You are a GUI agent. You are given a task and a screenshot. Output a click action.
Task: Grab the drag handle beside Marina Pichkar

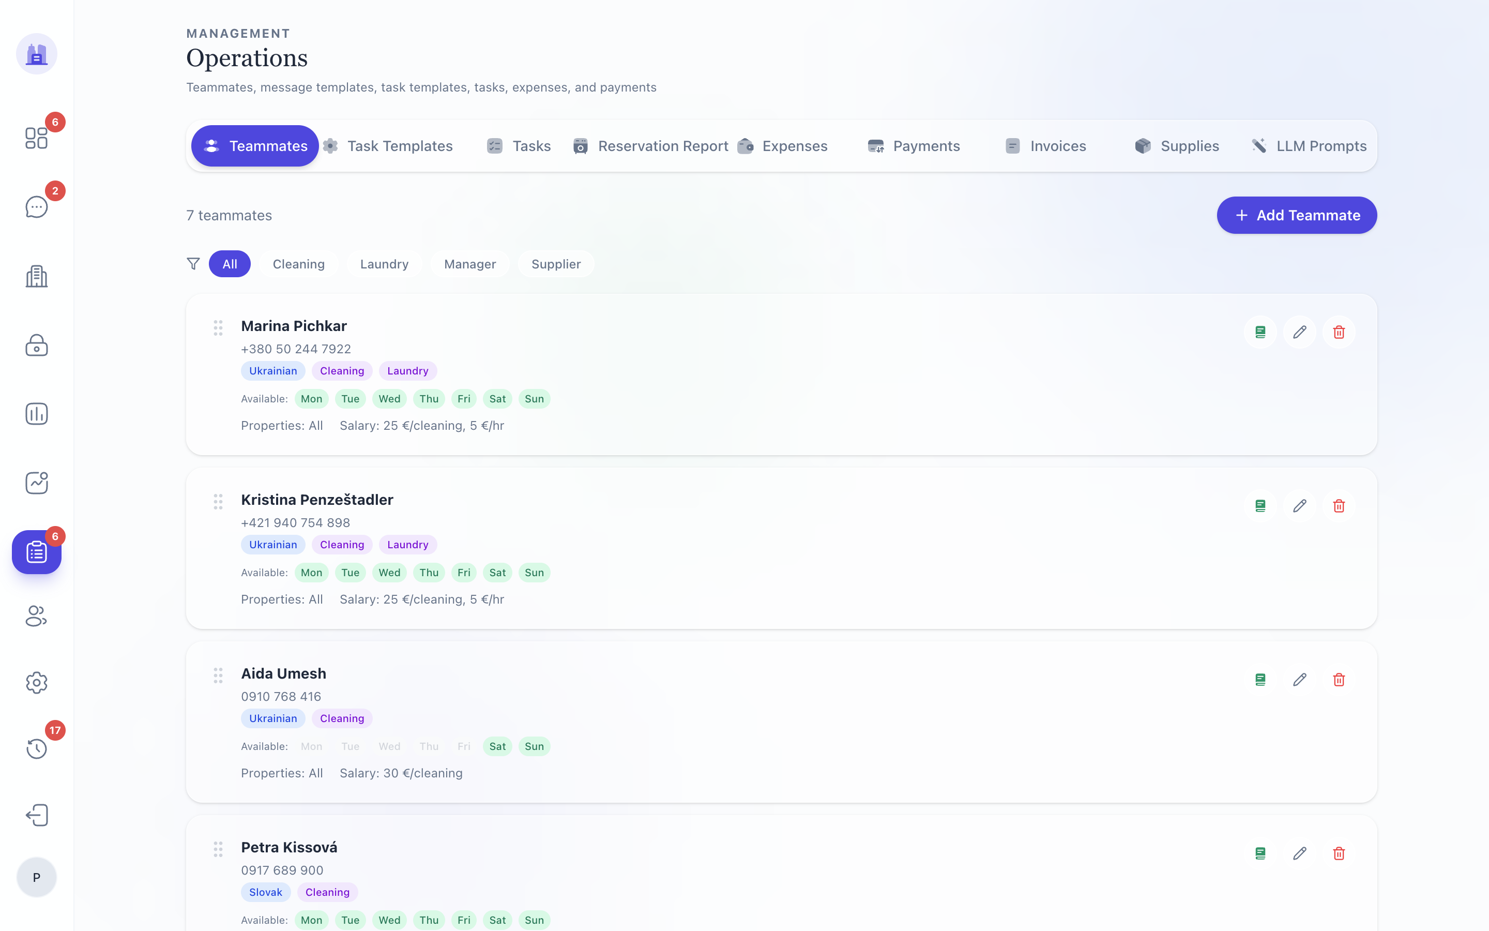pyautogui.click(x=218, y=328)
